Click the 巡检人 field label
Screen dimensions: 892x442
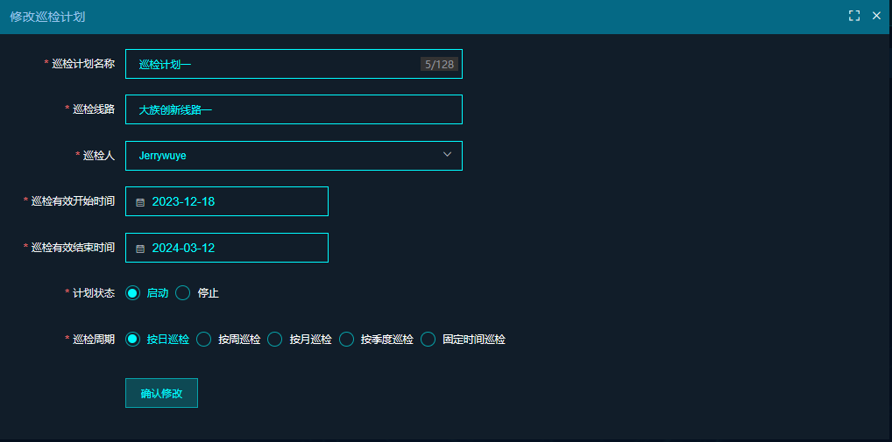click(x=99, y=156)
